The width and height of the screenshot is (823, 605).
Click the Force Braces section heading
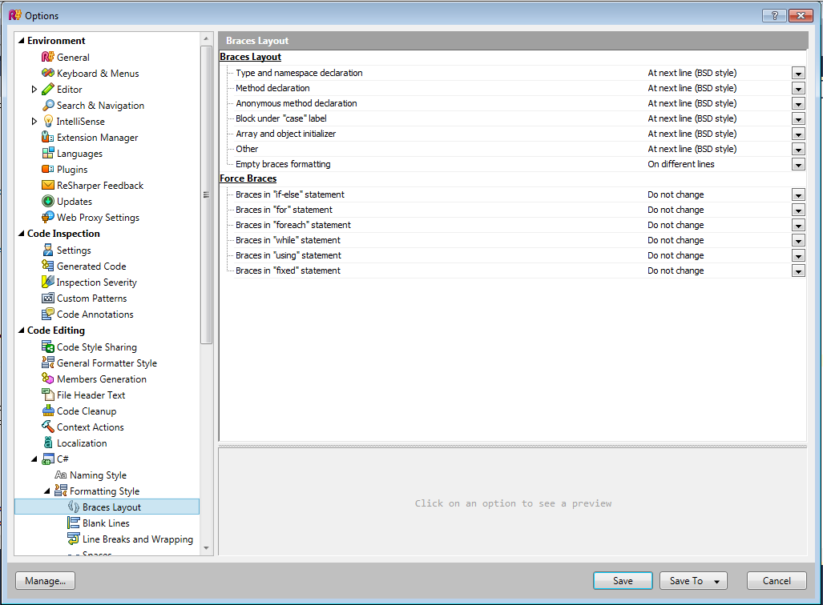point(248,178)
